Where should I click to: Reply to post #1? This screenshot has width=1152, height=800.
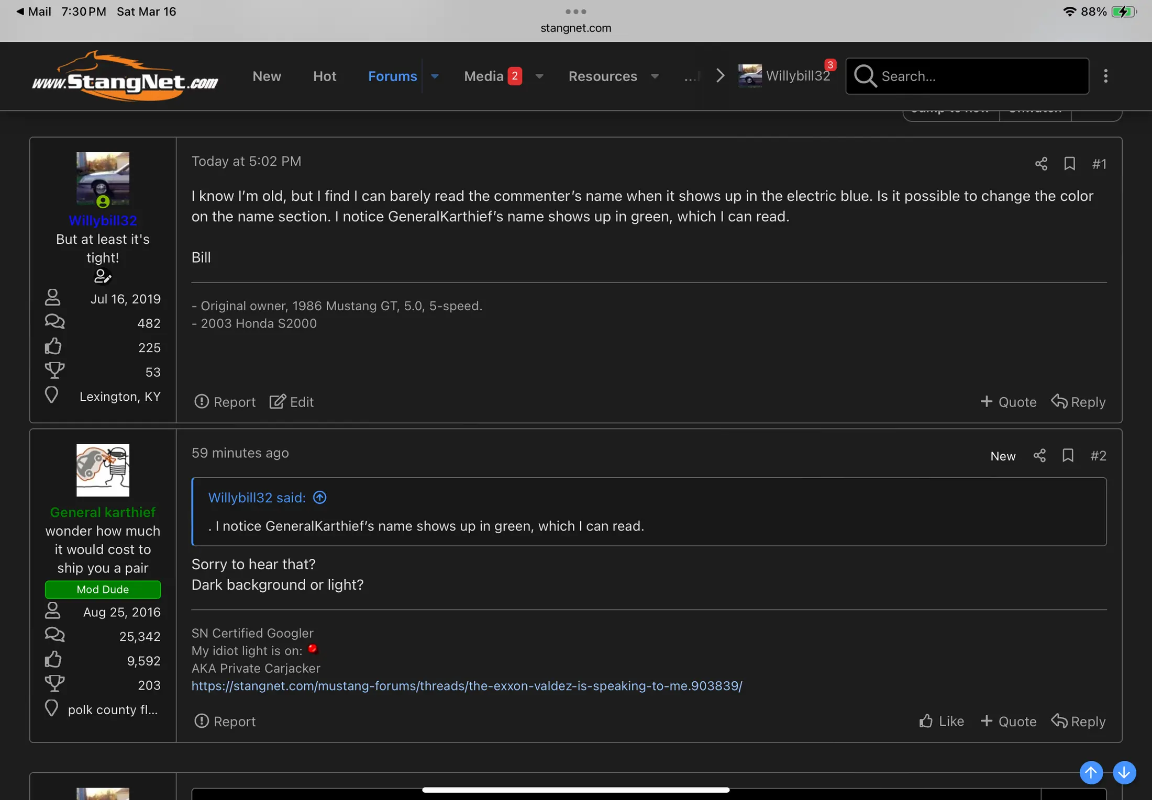(x=1078, y=402)
